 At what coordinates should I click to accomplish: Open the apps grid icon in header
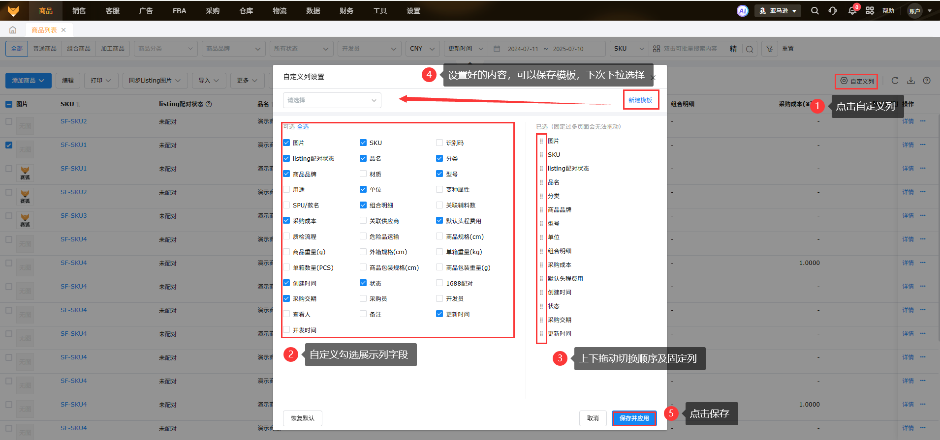(x=870, y=11)
